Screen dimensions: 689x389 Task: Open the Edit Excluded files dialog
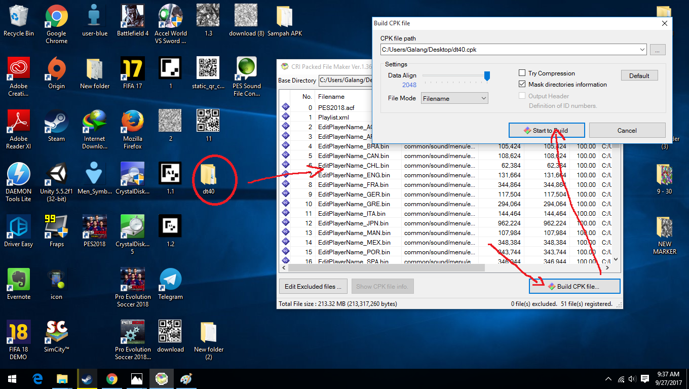[313, 286]
